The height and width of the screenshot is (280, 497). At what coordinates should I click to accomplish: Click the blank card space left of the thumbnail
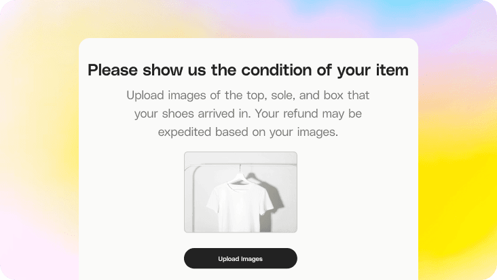pyautogui.click(x=129, y=192)
